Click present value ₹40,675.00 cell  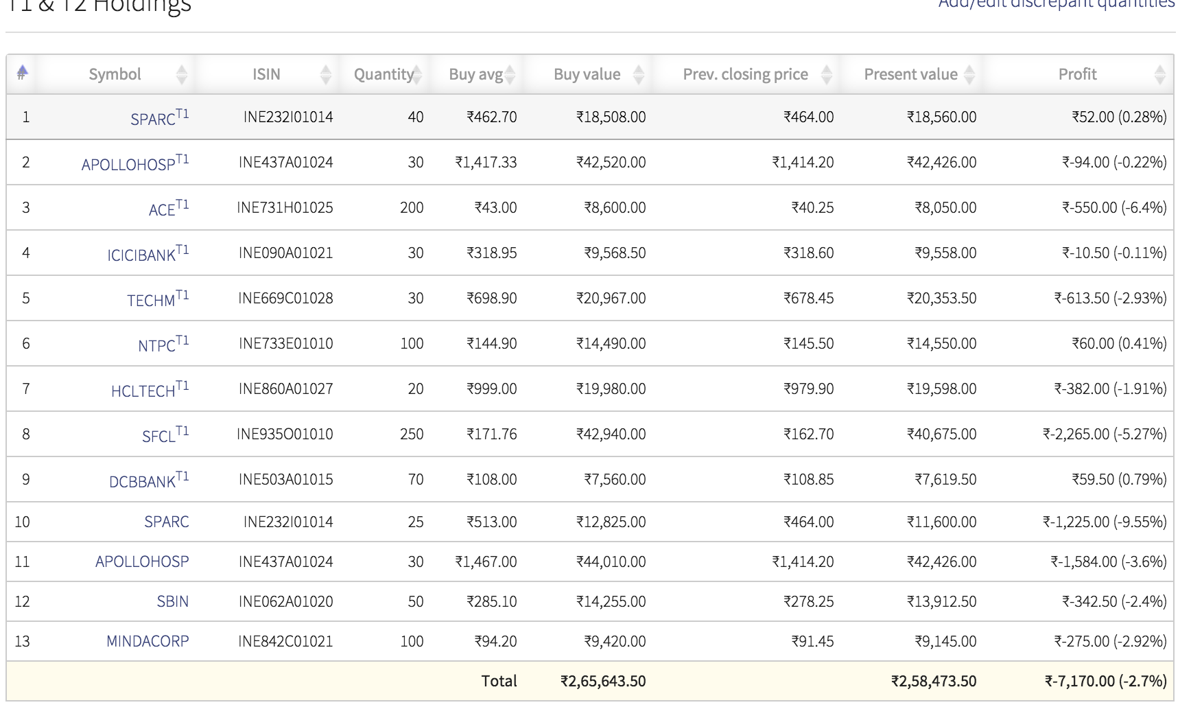click(x=941, y=434)
